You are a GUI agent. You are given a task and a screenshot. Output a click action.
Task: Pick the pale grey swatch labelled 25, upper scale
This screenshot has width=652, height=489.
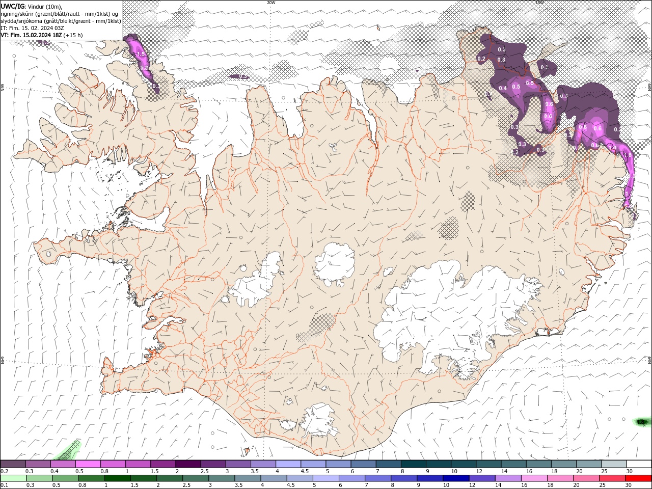(x=613, y=464)
